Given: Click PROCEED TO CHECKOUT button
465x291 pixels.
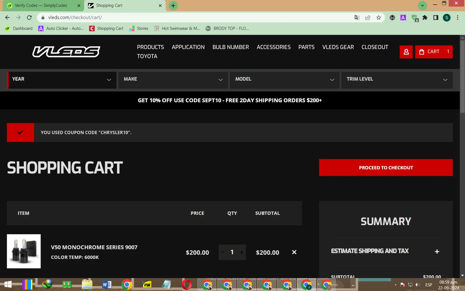Looking at the screenshot, I should 386,168.
